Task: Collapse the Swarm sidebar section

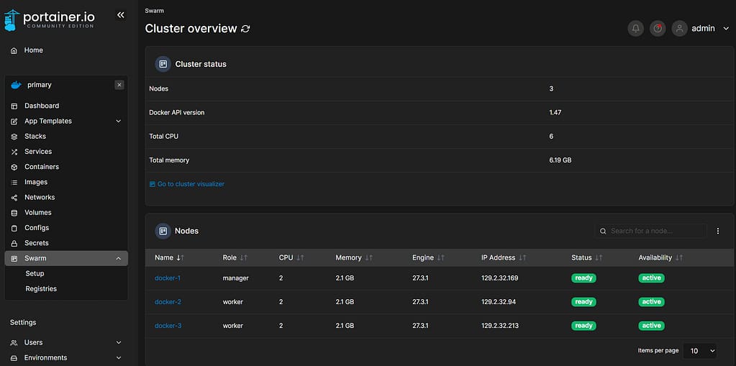Action: click(x=119, y=259)
